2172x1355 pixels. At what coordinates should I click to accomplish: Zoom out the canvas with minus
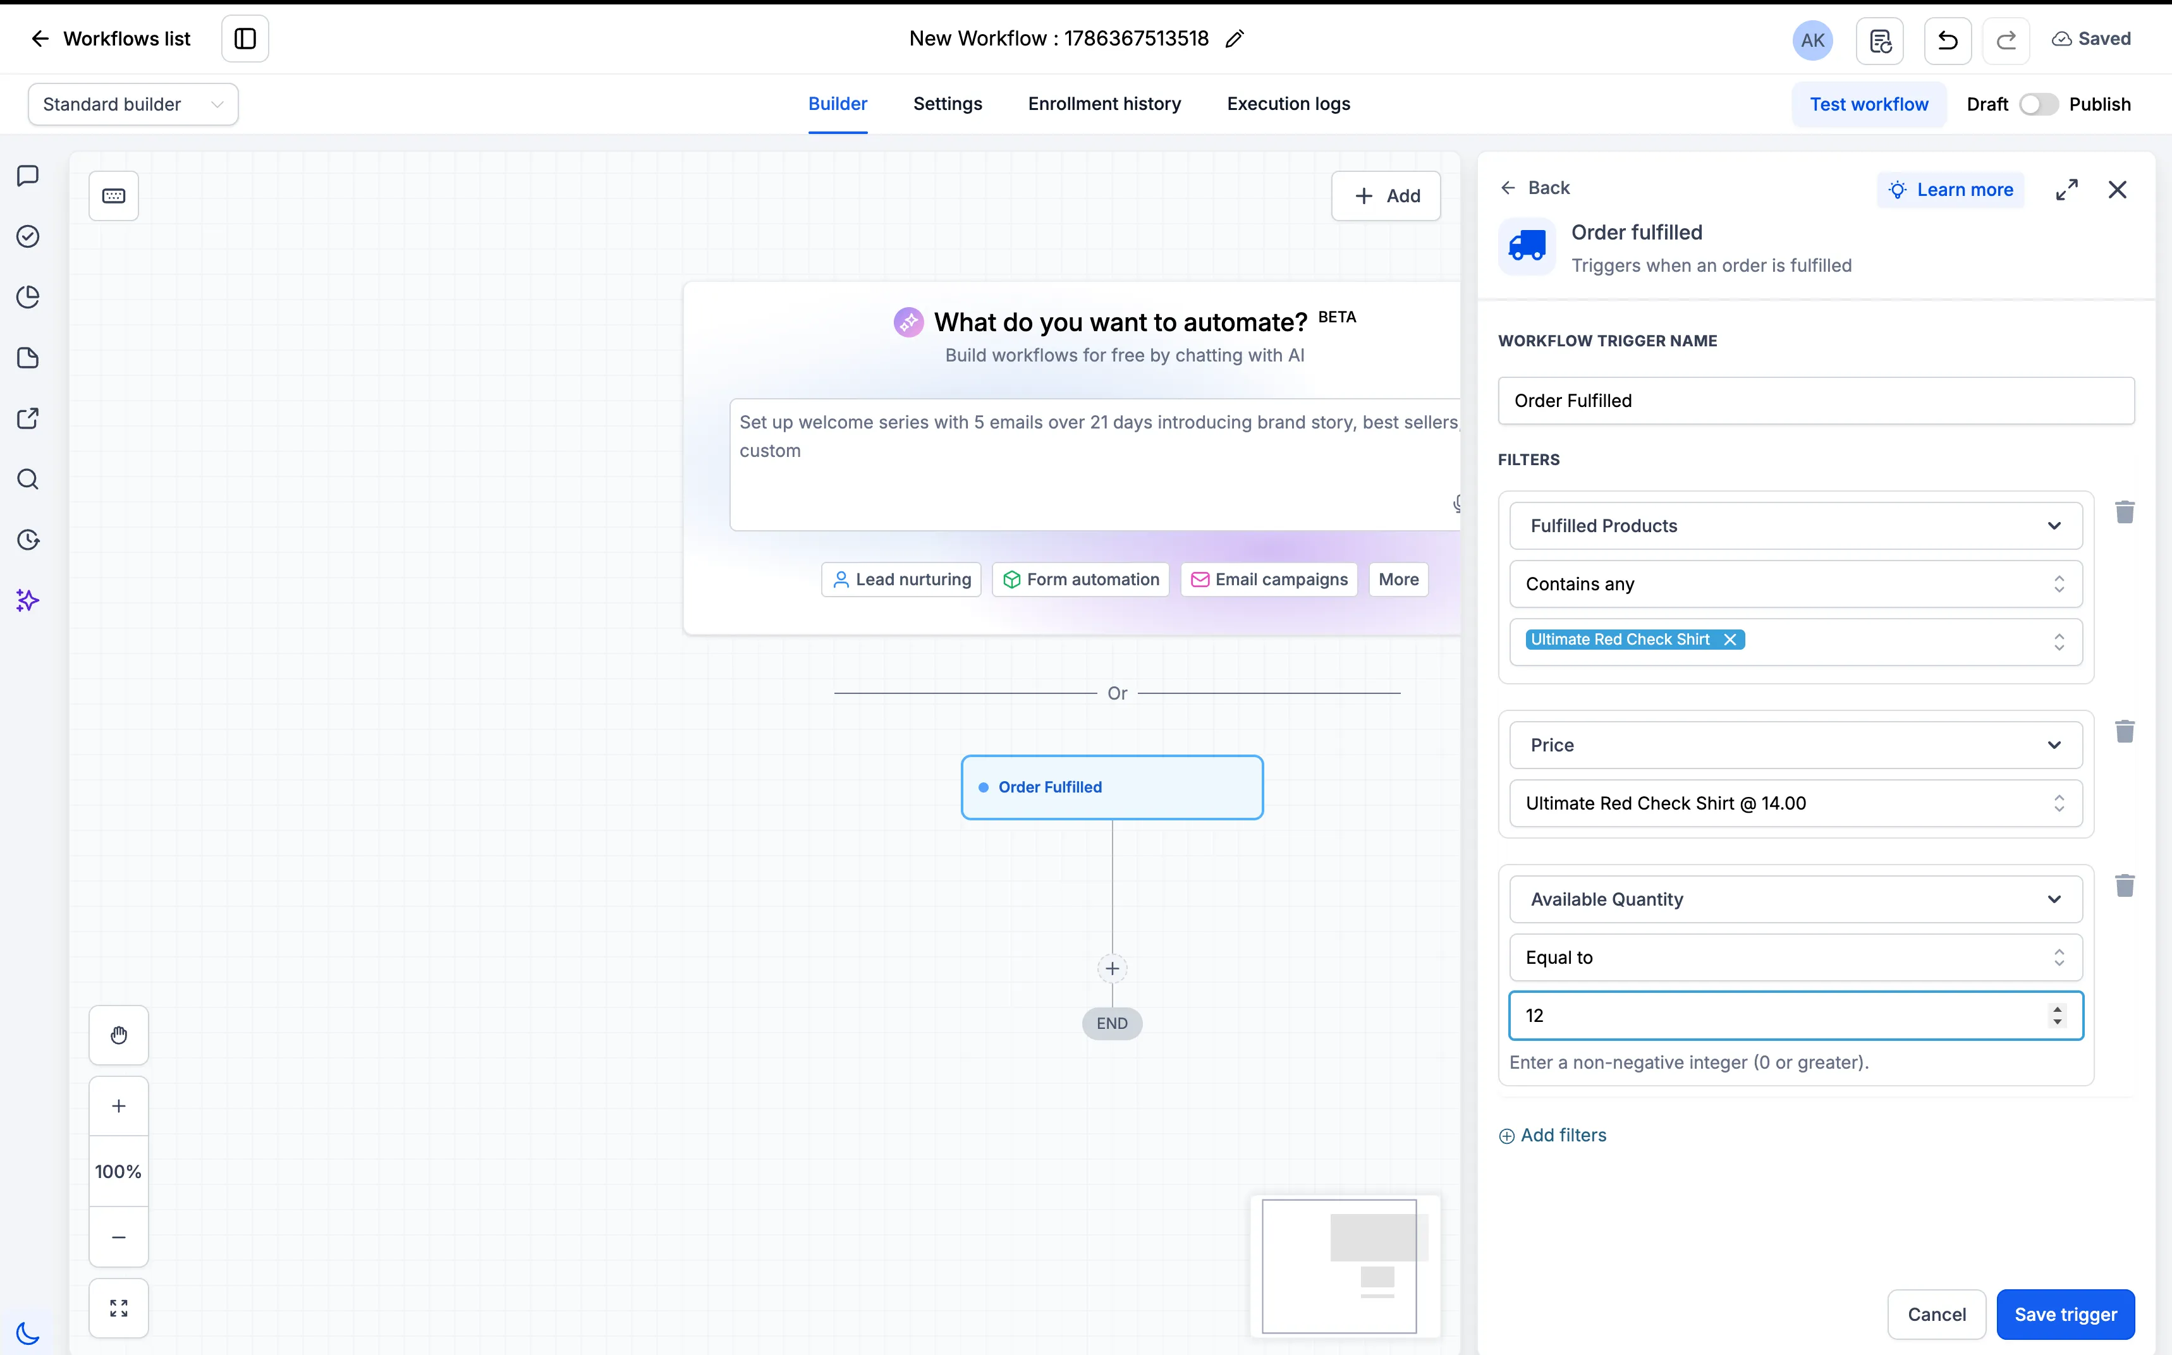(118, 1237)
